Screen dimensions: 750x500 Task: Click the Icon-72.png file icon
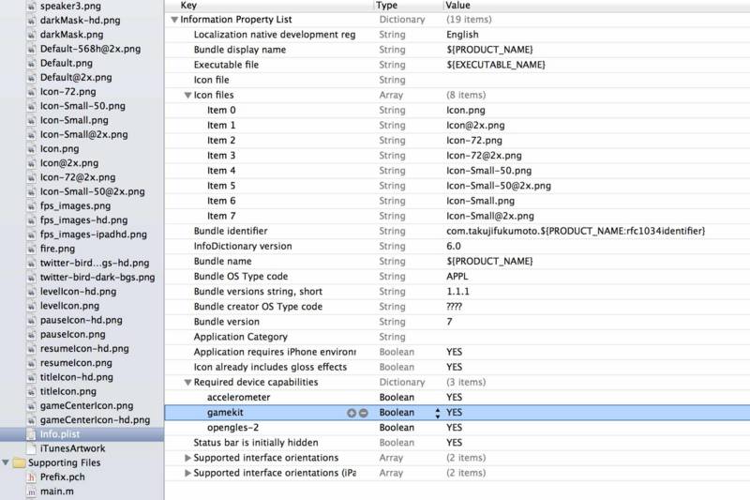point(31,92)
